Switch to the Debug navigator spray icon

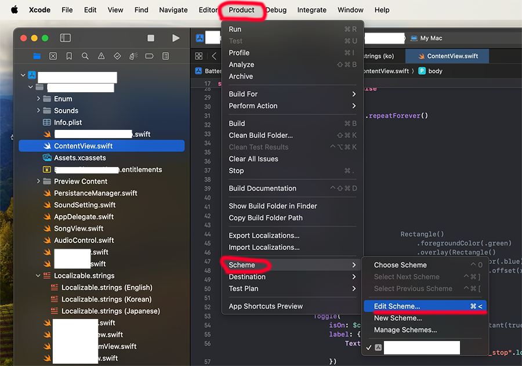click(x=133, y=56)
